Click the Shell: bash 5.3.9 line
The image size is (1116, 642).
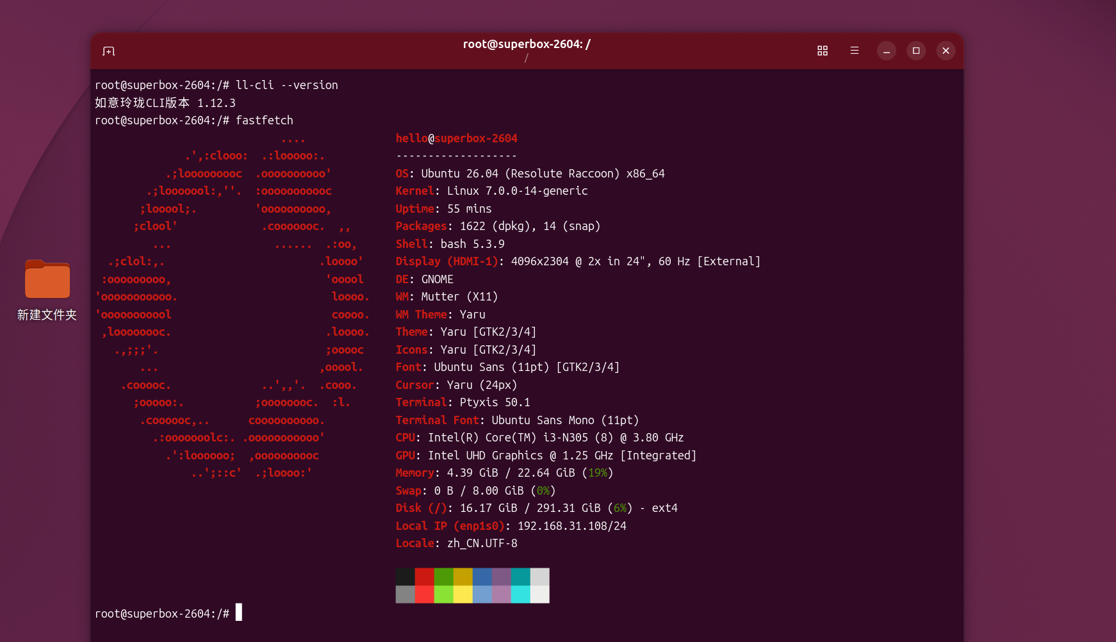(450, 244)
